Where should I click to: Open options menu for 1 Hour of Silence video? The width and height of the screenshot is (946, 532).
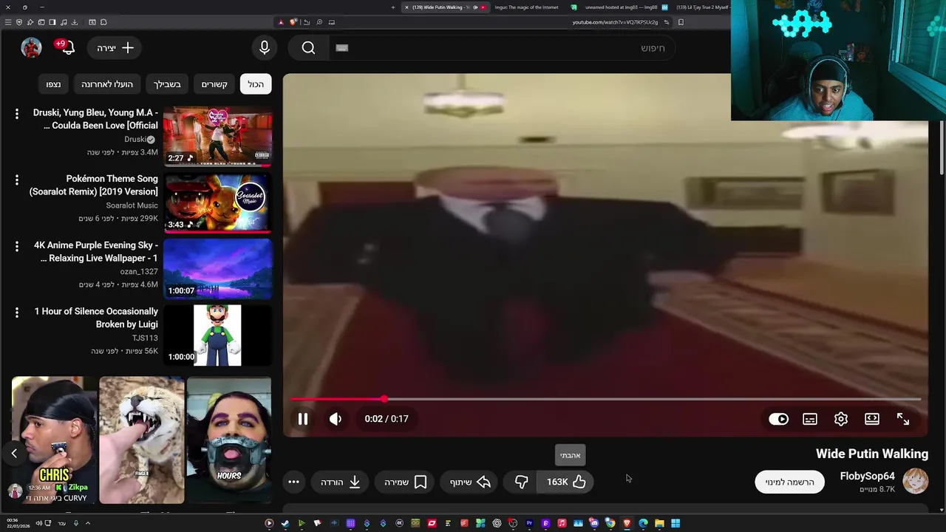click(16, 313)
